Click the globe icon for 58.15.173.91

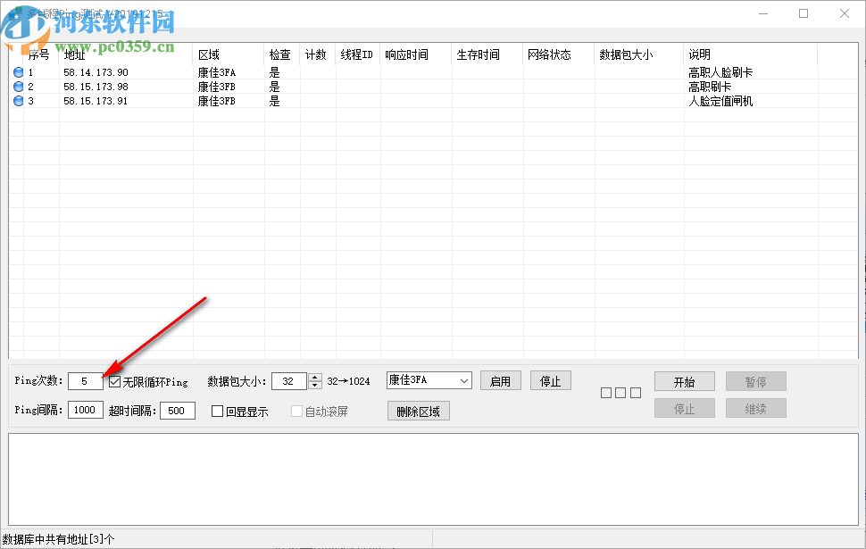coord(19,101)
